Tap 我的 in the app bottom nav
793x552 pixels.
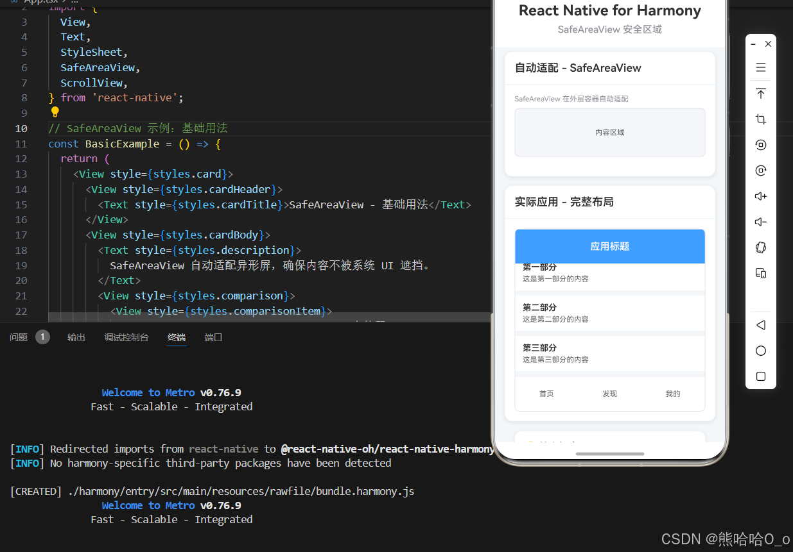coord(673,394)
